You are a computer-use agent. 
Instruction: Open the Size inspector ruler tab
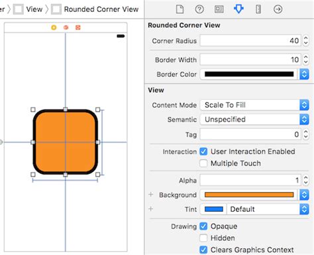point(258,9)
